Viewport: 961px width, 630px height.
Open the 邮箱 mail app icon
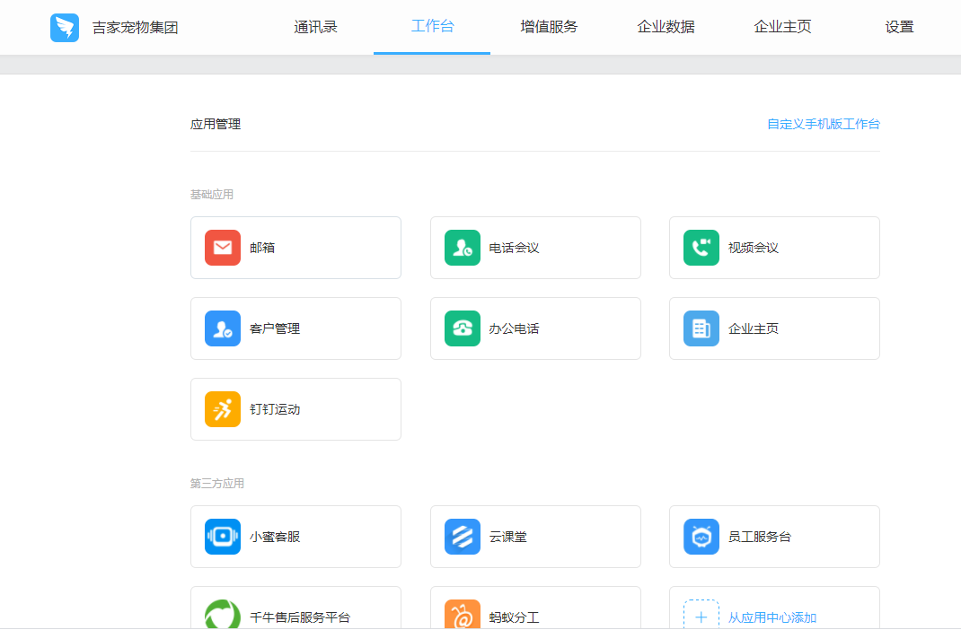pos(223,248)
